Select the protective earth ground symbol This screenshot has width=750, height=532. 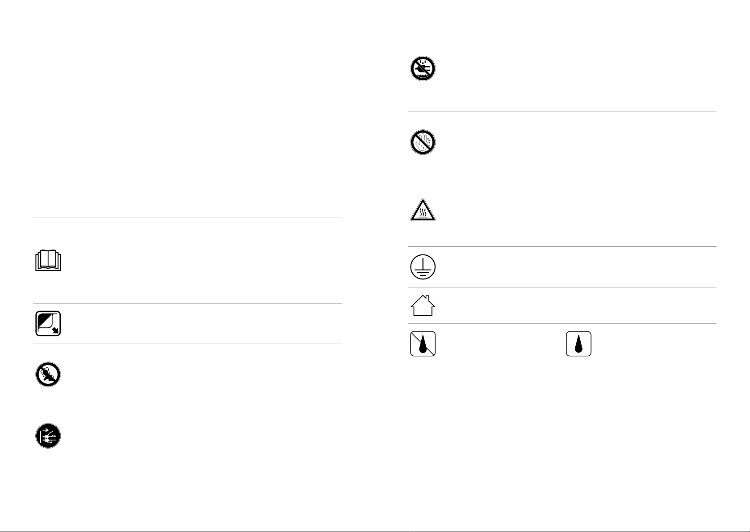(423, 267)
